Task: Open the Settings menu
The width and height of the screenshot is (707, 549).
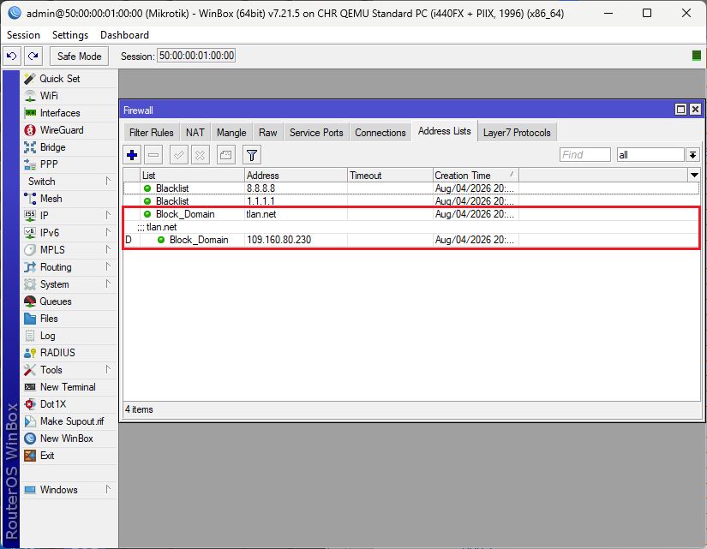Action: coord(70,35)
